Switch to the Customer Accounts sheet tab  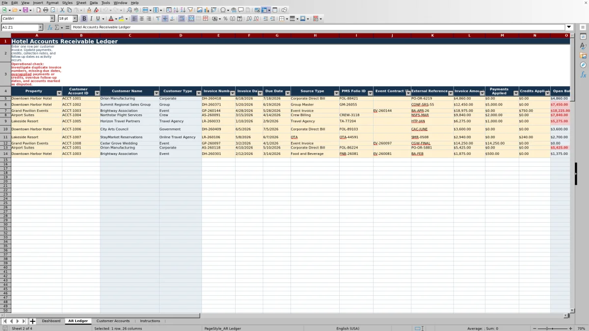click(x=113, y=321)
